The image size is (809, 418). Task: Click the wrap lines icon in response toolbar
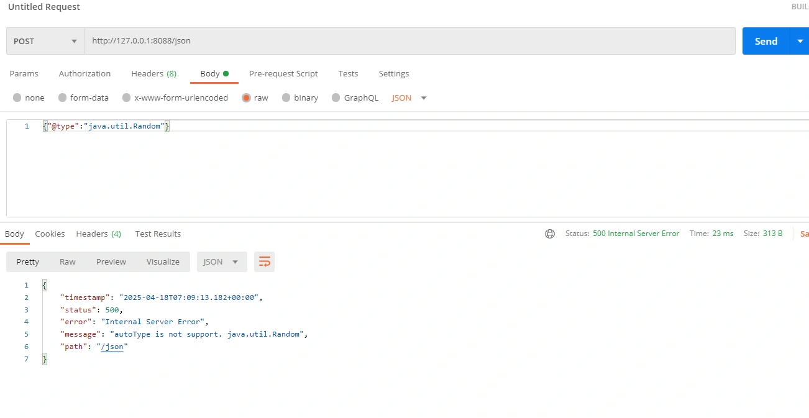[265, 261]
